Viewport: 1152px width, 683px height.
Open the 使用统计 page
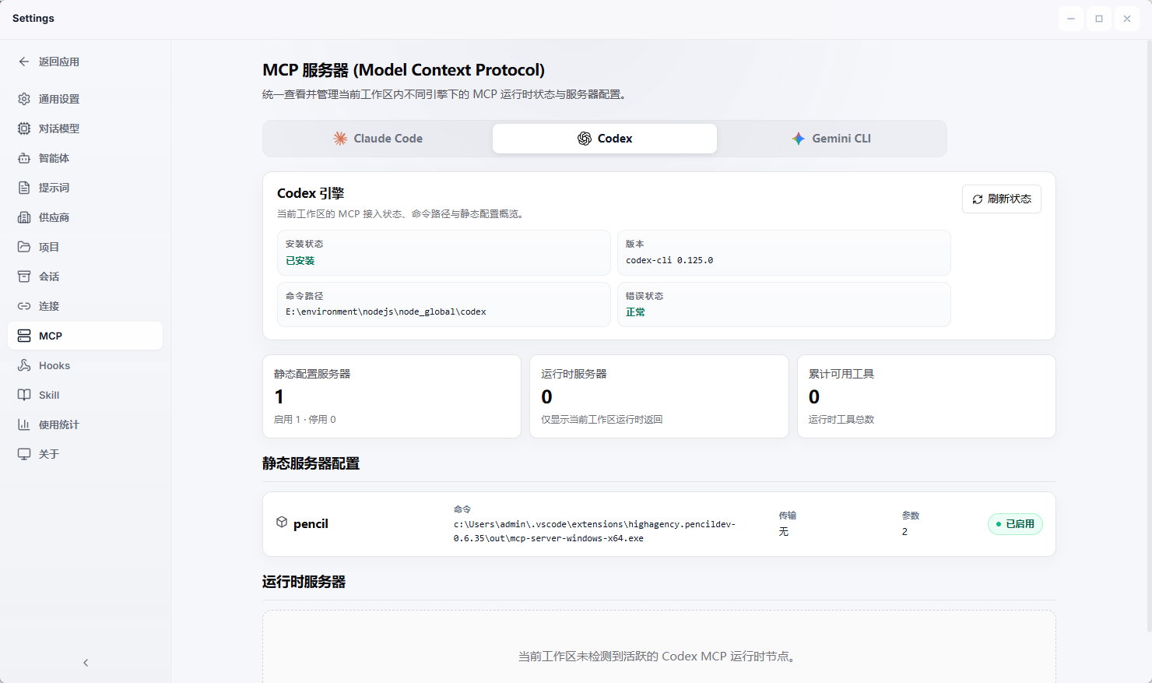[x=86, y=424]
